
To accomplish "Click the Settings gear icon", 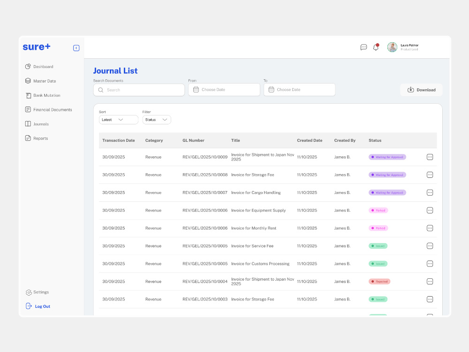I will click(29, 292).
